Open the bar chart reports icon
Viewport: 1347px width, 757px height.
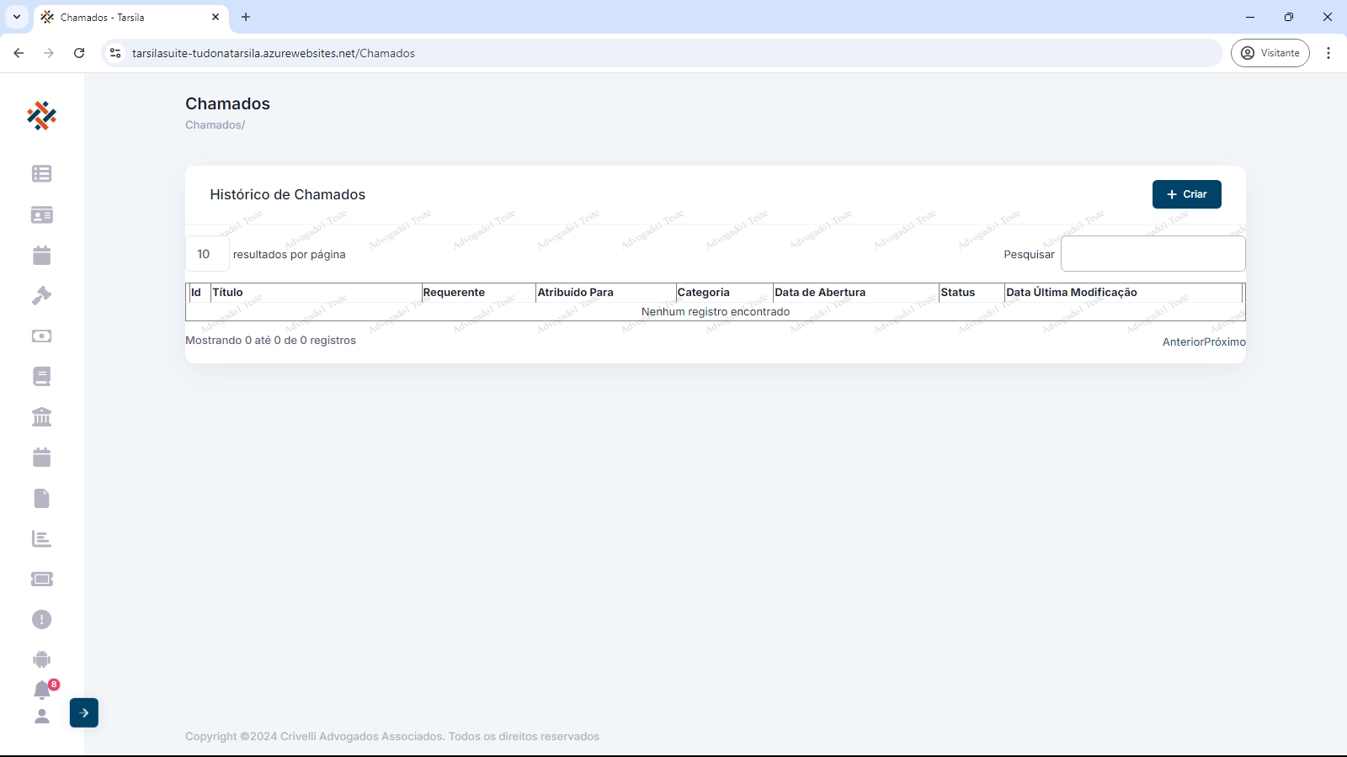pos(41,539)
